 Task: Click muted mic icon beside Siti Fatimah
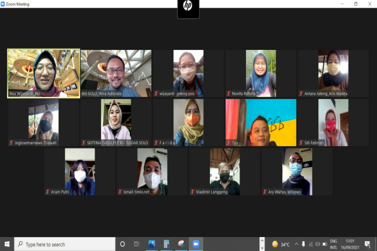point(301,143)
